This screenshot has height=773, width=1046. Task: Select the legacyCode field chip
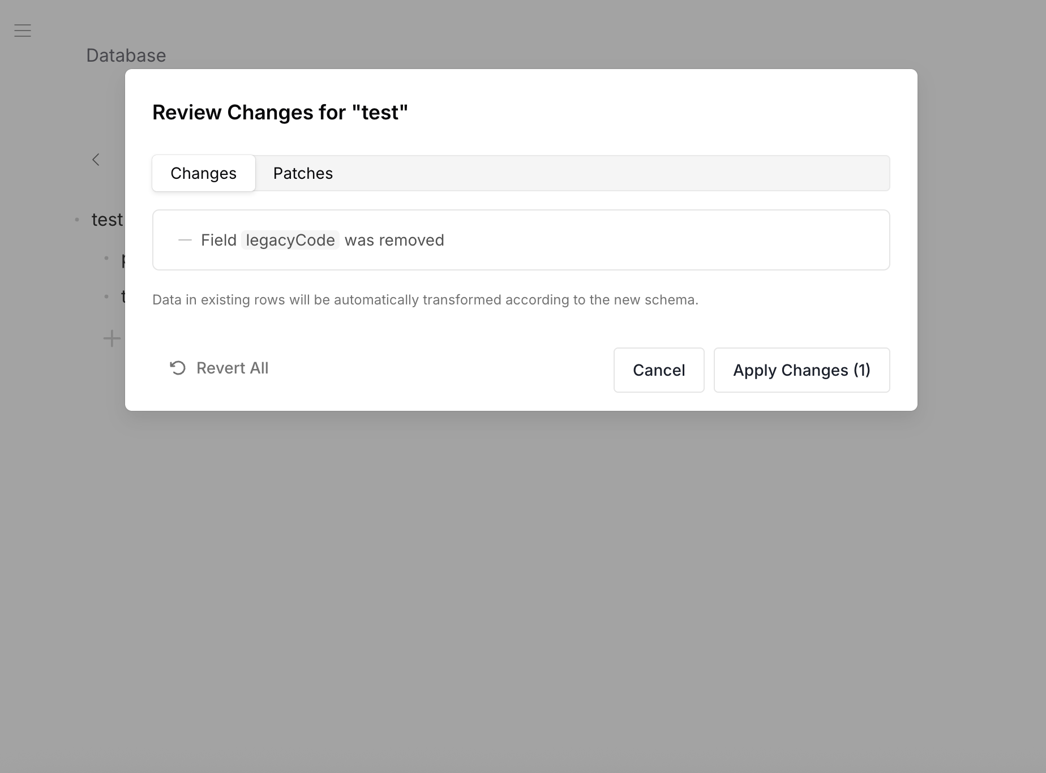click(290, 240)
